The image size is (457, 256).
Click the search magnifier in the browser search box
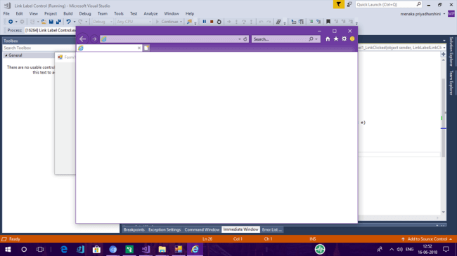coord(311,39)
